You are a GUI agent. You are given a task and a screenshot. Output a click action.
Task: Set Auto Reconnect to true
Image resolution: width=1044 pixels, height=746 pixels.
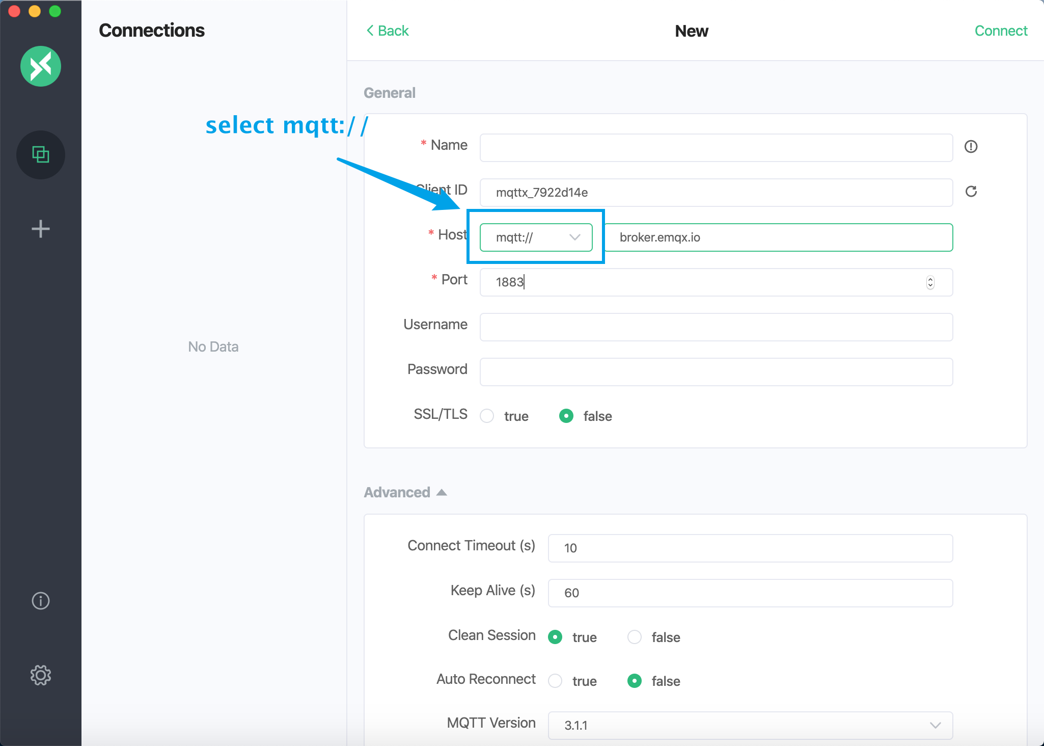tap(555, 681)
